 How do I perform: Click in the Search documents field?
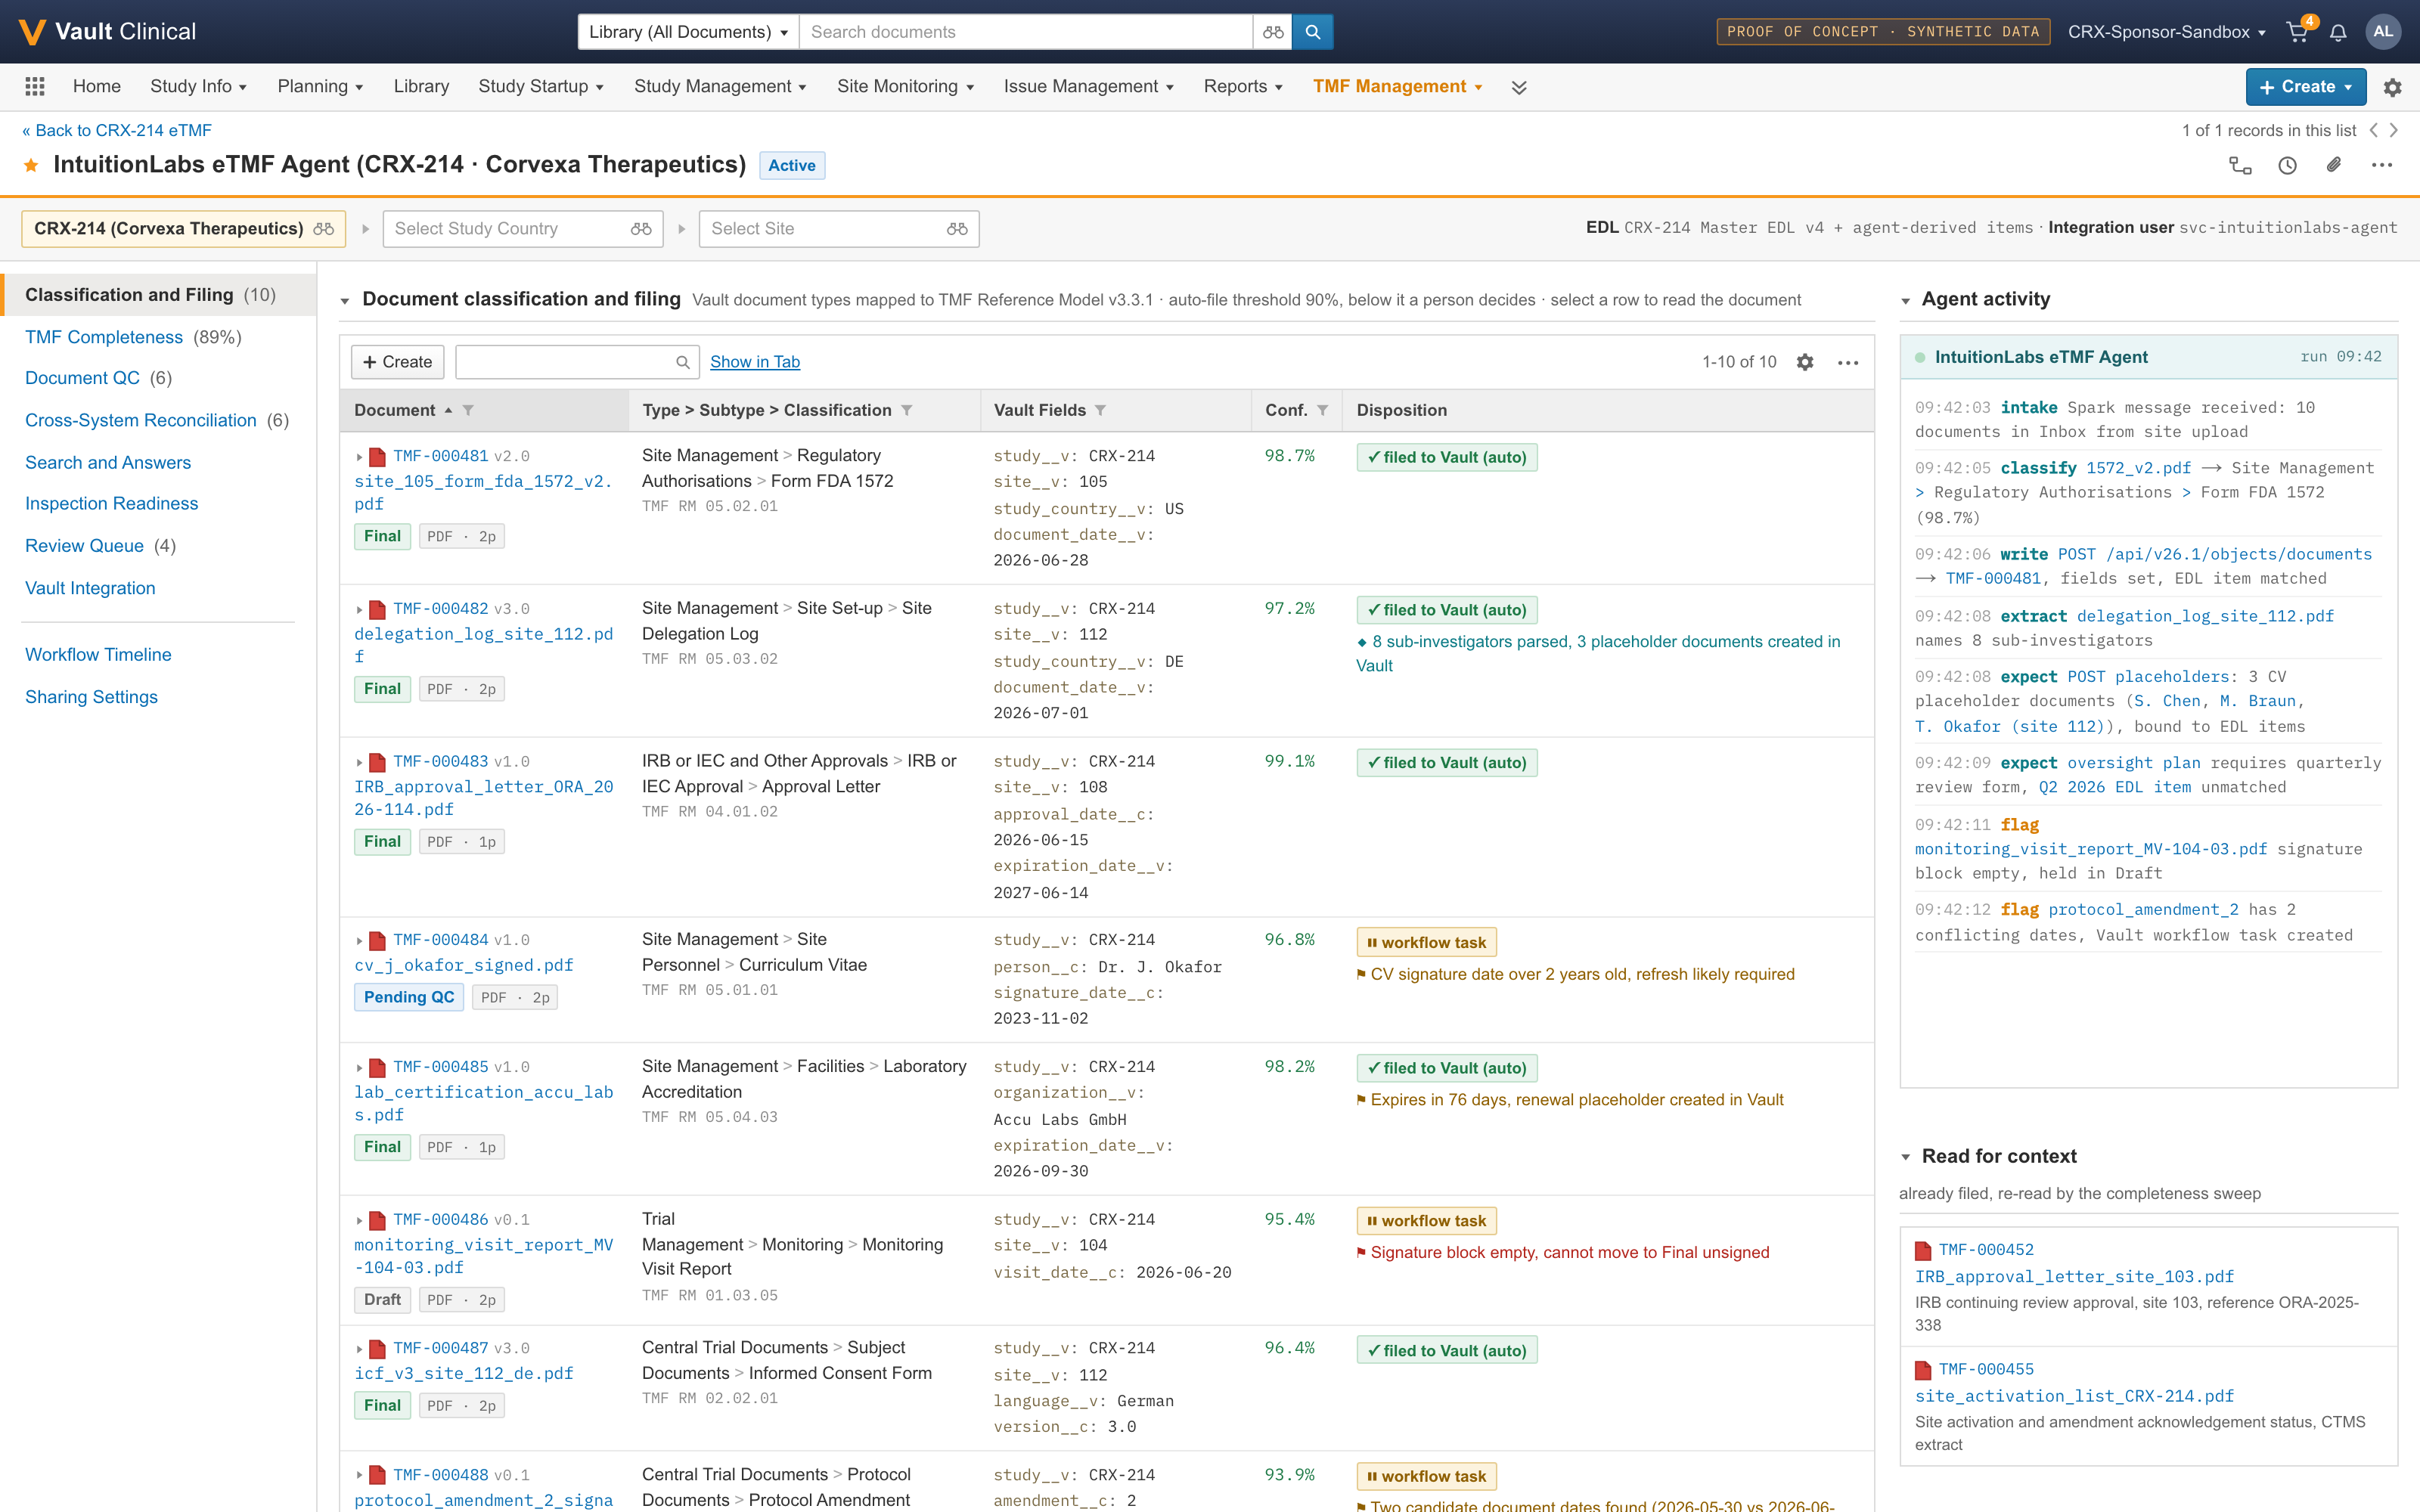(x=1026, y=32)
